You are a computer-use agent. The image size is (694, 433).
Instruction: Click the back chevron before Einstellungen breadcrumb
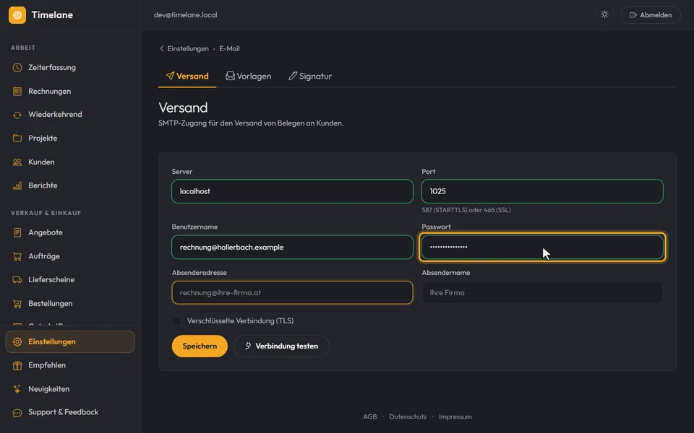161,48
